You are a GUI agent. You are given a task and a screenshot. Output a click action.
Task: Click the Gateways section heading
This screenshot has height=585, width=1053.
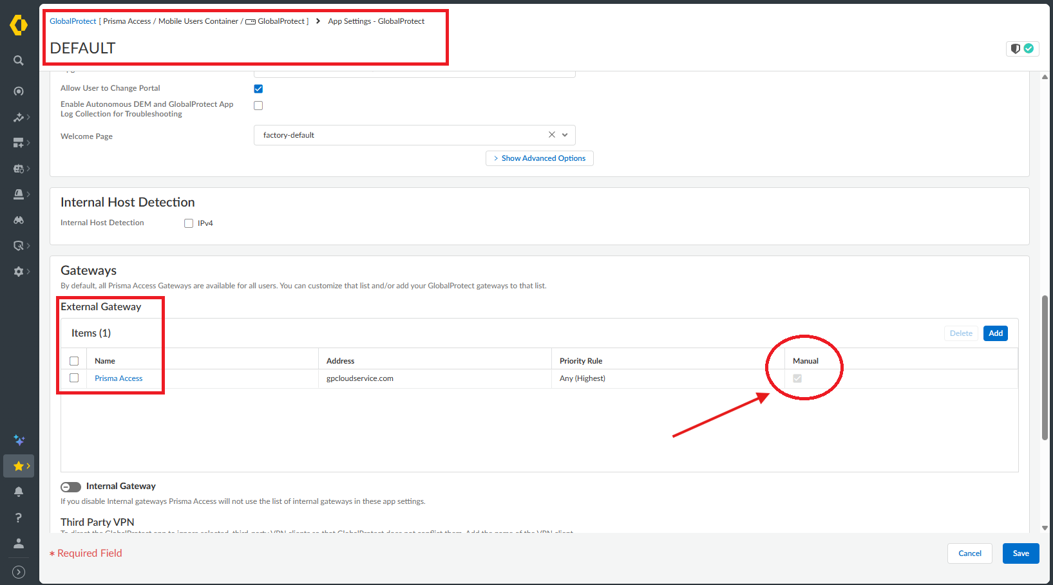[88, 270]
